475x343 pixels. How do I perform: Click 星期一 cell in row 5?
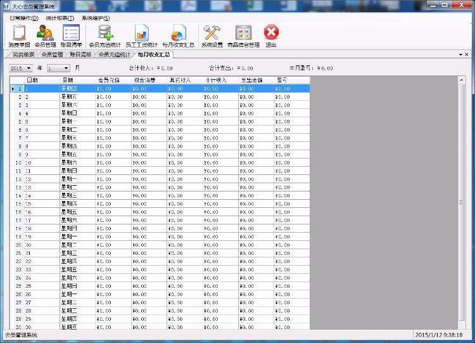(x=78, y=122)
